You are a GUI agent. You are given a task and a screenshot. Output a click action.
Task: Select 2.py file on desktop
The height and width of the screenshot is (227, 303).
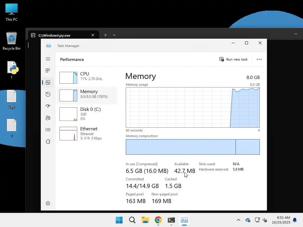(x=12, y=99)
